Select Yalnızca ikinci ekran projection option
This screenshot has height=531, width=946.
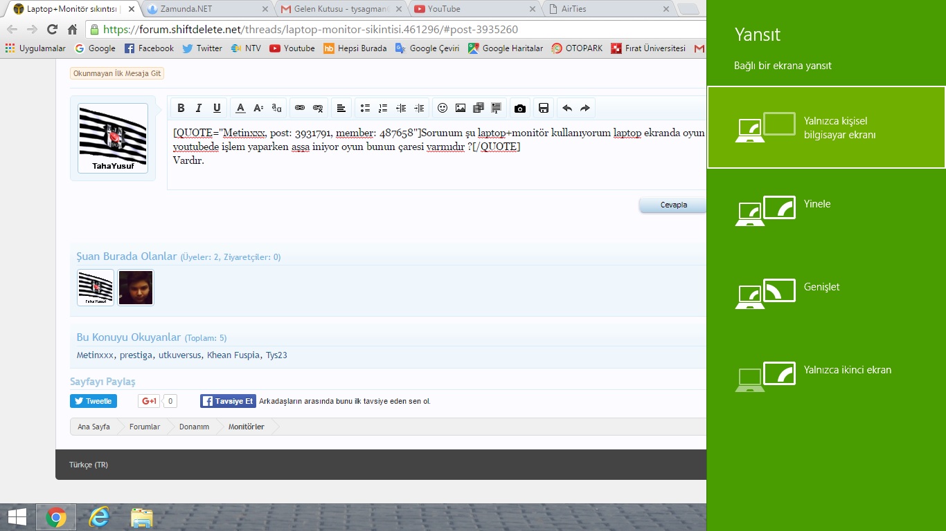coord(826,376)
